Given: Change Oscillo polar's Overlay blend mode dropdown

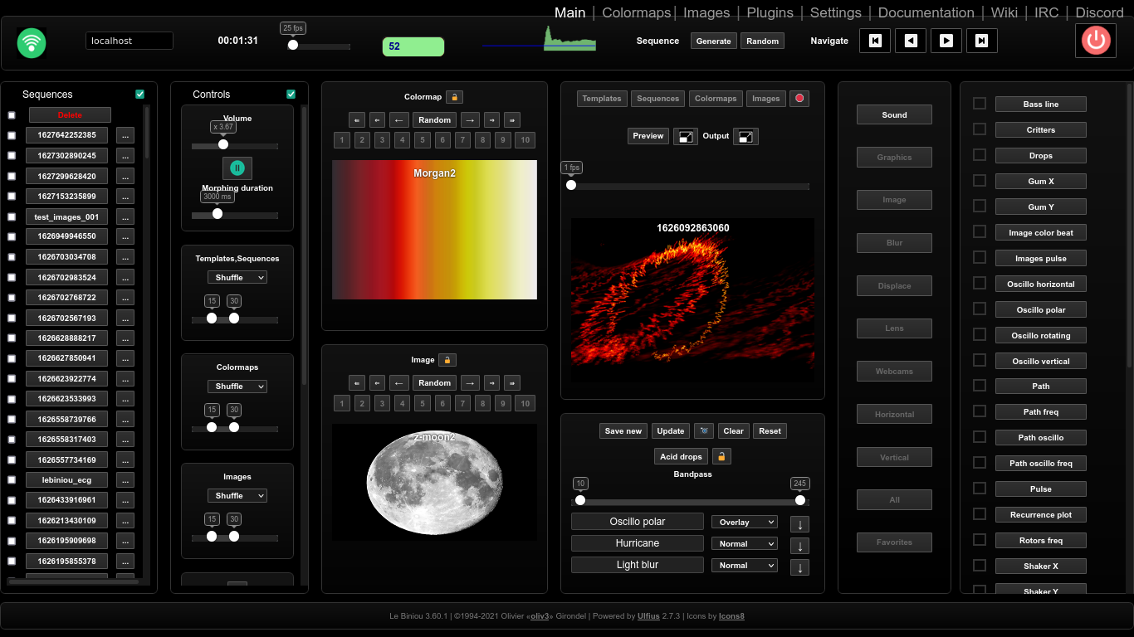Looking at the screenshot, I should pyautogui.click(x=744, y=523).
